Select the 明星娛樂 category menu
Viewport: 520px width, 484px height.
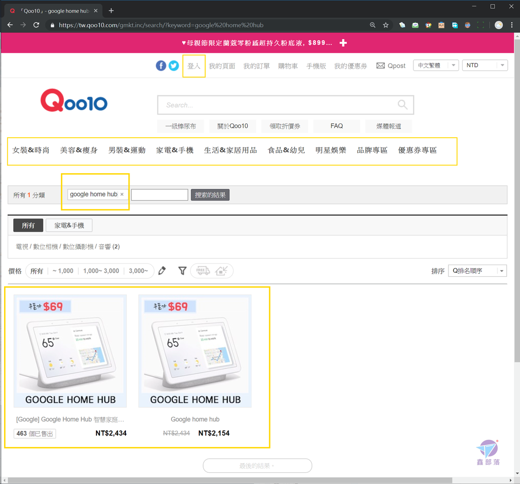pyautogui.click(x=331, y=150)
